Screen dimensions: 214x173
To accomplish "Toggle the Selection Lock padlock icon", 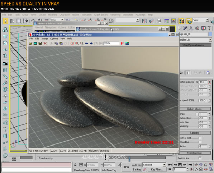I will (75, 165).
